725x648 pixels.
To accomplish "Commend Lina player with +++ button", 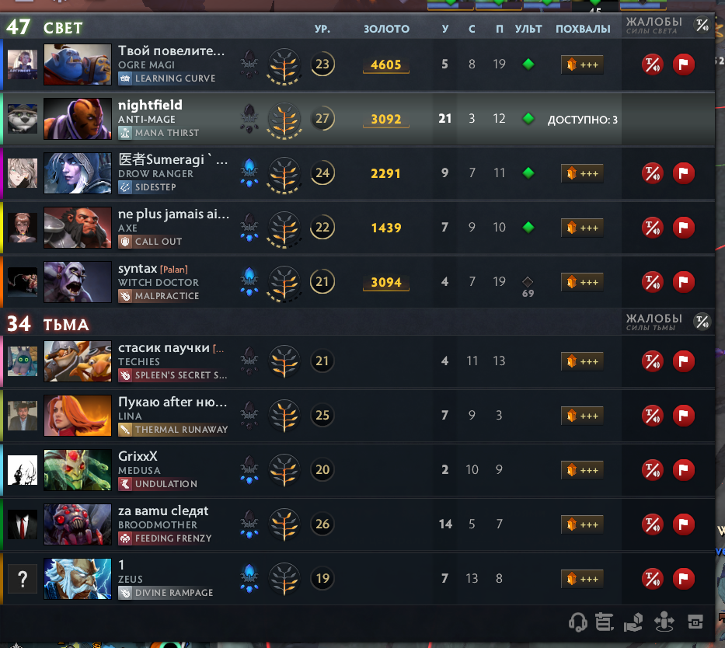I will click(582, 416).
